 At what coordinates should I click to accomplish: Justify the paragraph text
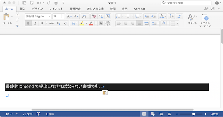[x=139, y=23]
